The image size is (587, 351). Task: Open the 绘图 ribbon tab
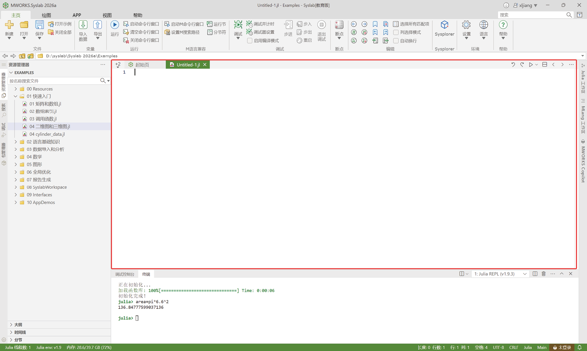pyautogui.click(x=46, y=15)
